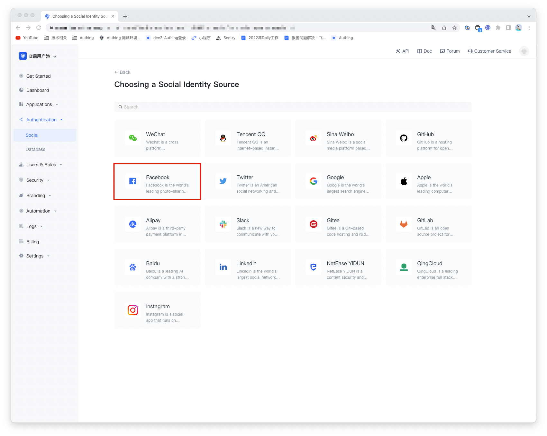
Task: Click the identity source Search field
Action: 293,107
